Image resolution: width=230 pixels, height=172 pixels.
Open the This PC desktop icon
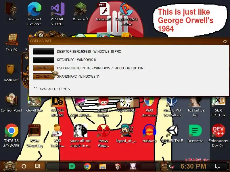pos(11,42)
